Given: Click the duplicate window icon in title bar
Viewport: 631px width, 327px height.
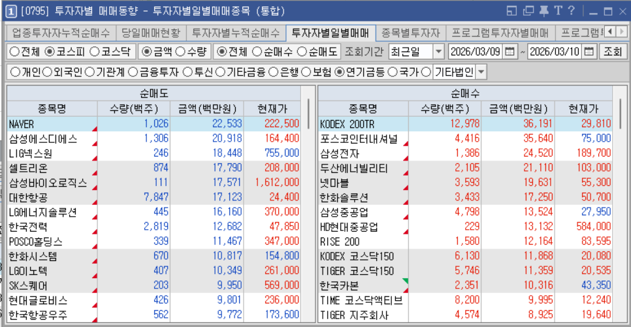Looking at the screenshot, I should coord(528,11).
